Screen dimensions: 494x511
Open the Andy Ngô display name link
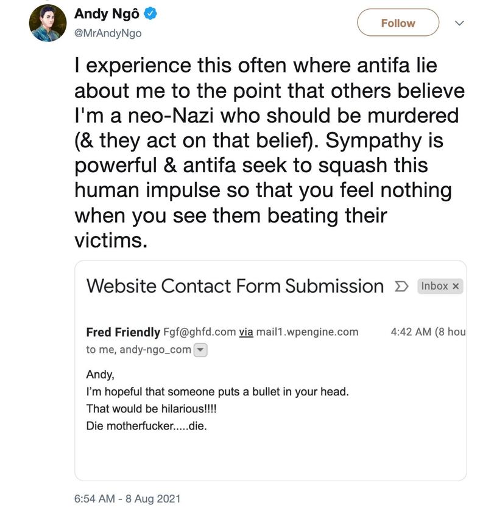click(x=108, y=14)
